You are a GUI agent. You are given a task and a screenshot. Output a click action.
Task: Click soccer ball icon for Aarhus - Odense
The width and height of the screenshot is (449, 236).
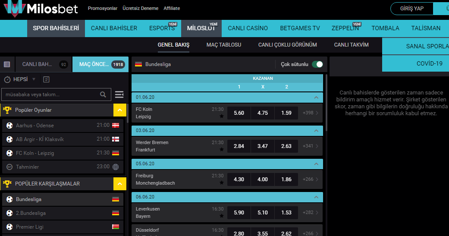coord(9,126)
